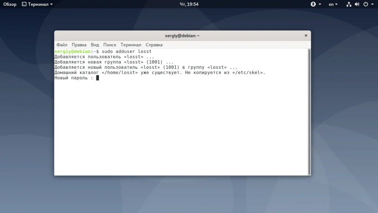Image resolution: width=378 pixels, height=213 pixels.
Task: Open the "en" keyboard layout dropdown
Action: (x=332, y=4)
